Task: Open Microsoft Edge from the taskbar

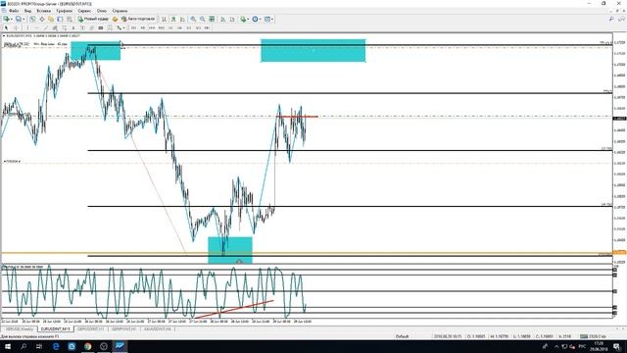Action: (56, 346)
